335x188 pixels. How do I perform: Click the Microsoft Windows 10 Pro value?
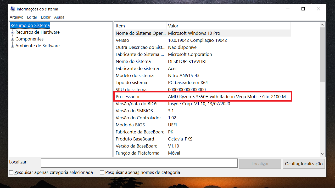(194, 33)
